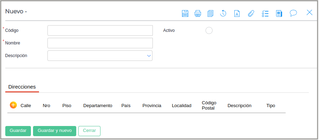Switch to the Direcciones tab

pyautogui.click(x=22, y=86)
